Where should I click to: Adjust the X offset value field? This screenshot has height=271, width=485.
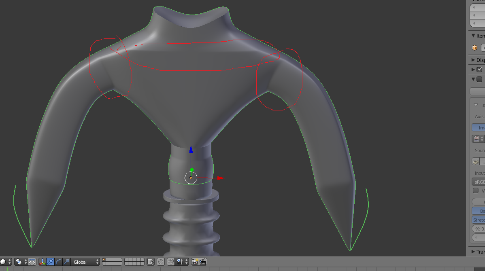[x=478, y=229]
